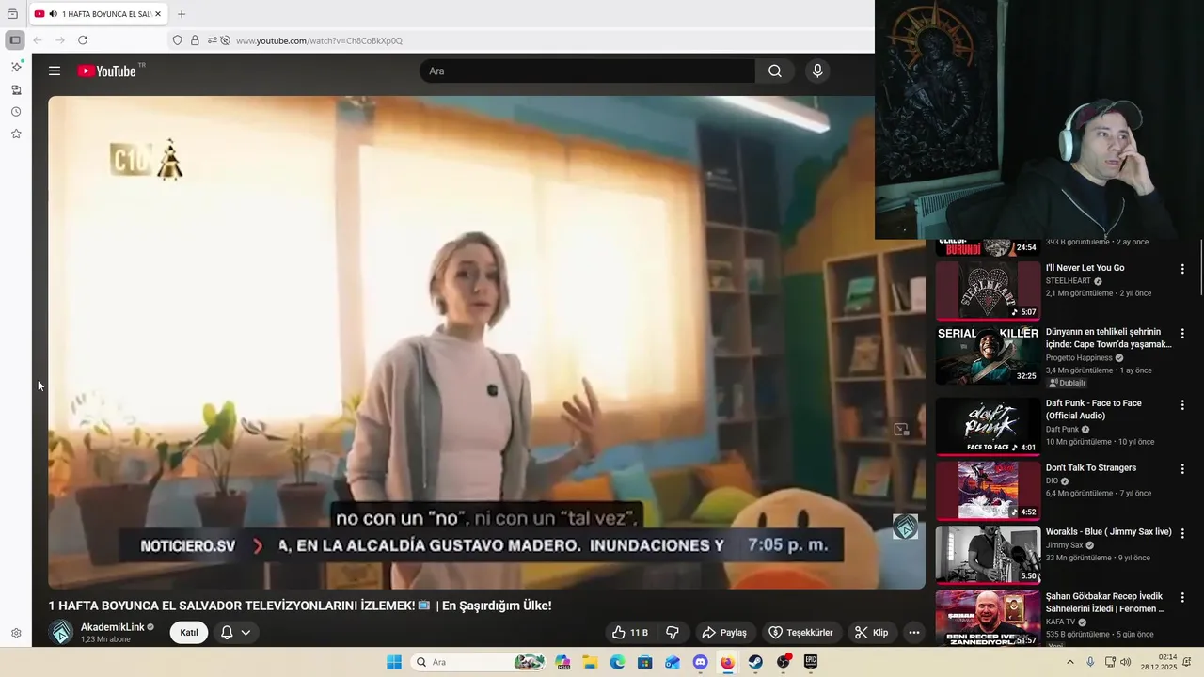1204x677 pixels.
Task: Dislike the video with thumbs-down
Action: (x=673, y=633)
